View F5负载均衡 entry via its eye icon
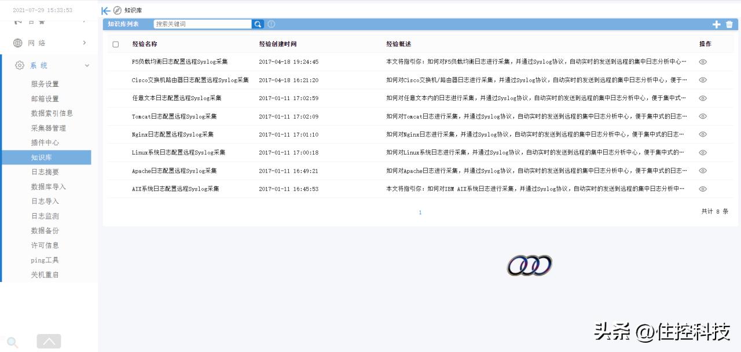This screenshot has height=352, width=741. 702,62
